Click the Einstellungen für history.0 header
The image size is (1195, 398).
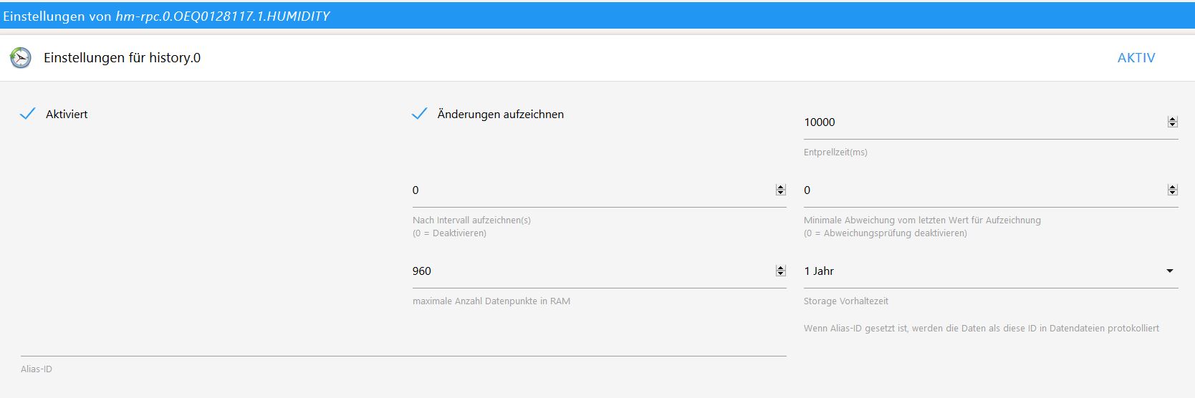coord(122,58)
